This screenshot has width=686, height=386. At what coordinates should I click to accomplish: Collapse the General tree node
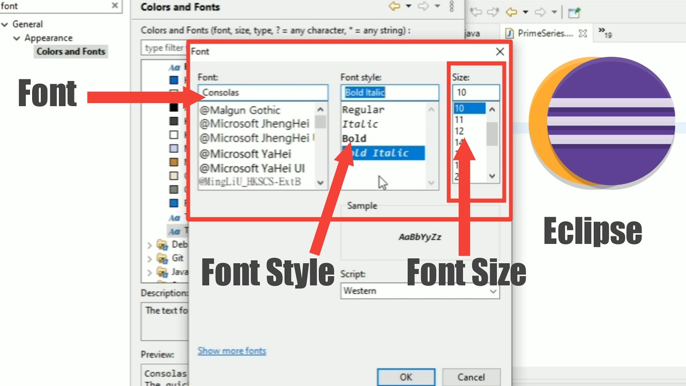pos(5,24)
